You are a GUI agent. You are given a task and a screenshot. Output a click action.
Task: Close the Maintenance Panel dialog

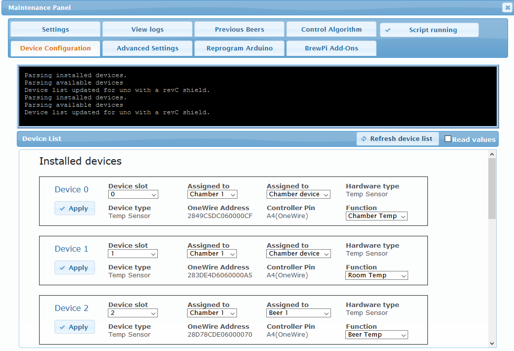pos(507,7)
